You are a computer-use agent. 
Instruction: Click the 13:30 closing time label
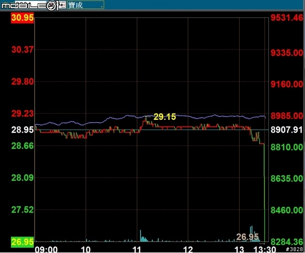pos(265,249)
